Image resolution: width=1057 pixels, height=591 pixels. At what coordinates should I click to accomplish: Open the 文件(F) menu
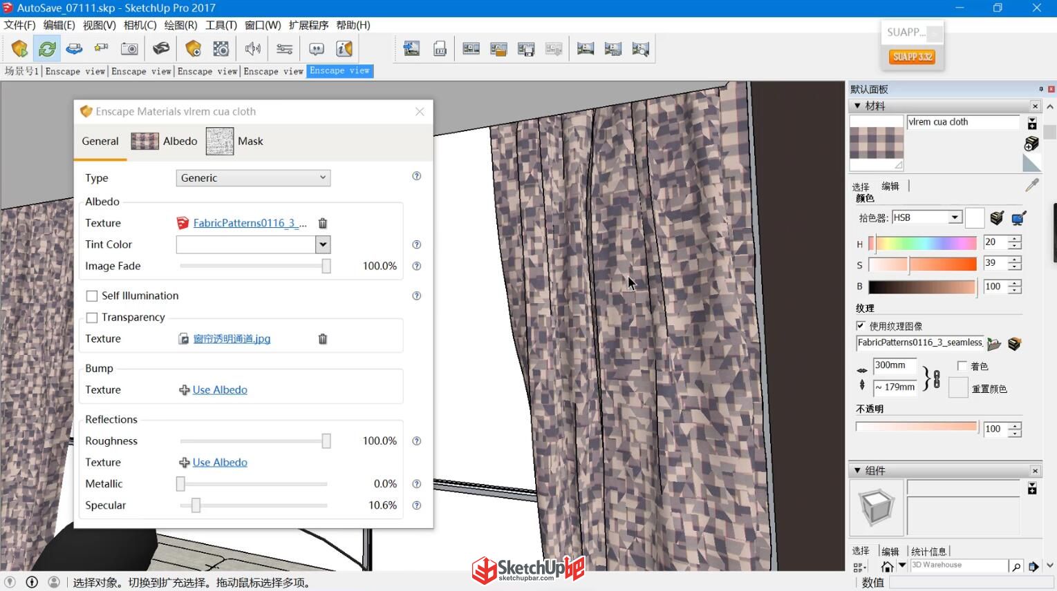coord(19,25)
